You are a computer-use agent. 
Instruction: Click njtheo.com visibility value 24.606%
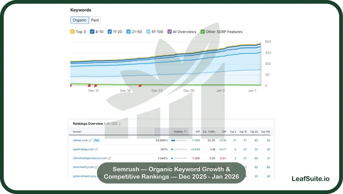pyautogui.click(x=162, y=140)
